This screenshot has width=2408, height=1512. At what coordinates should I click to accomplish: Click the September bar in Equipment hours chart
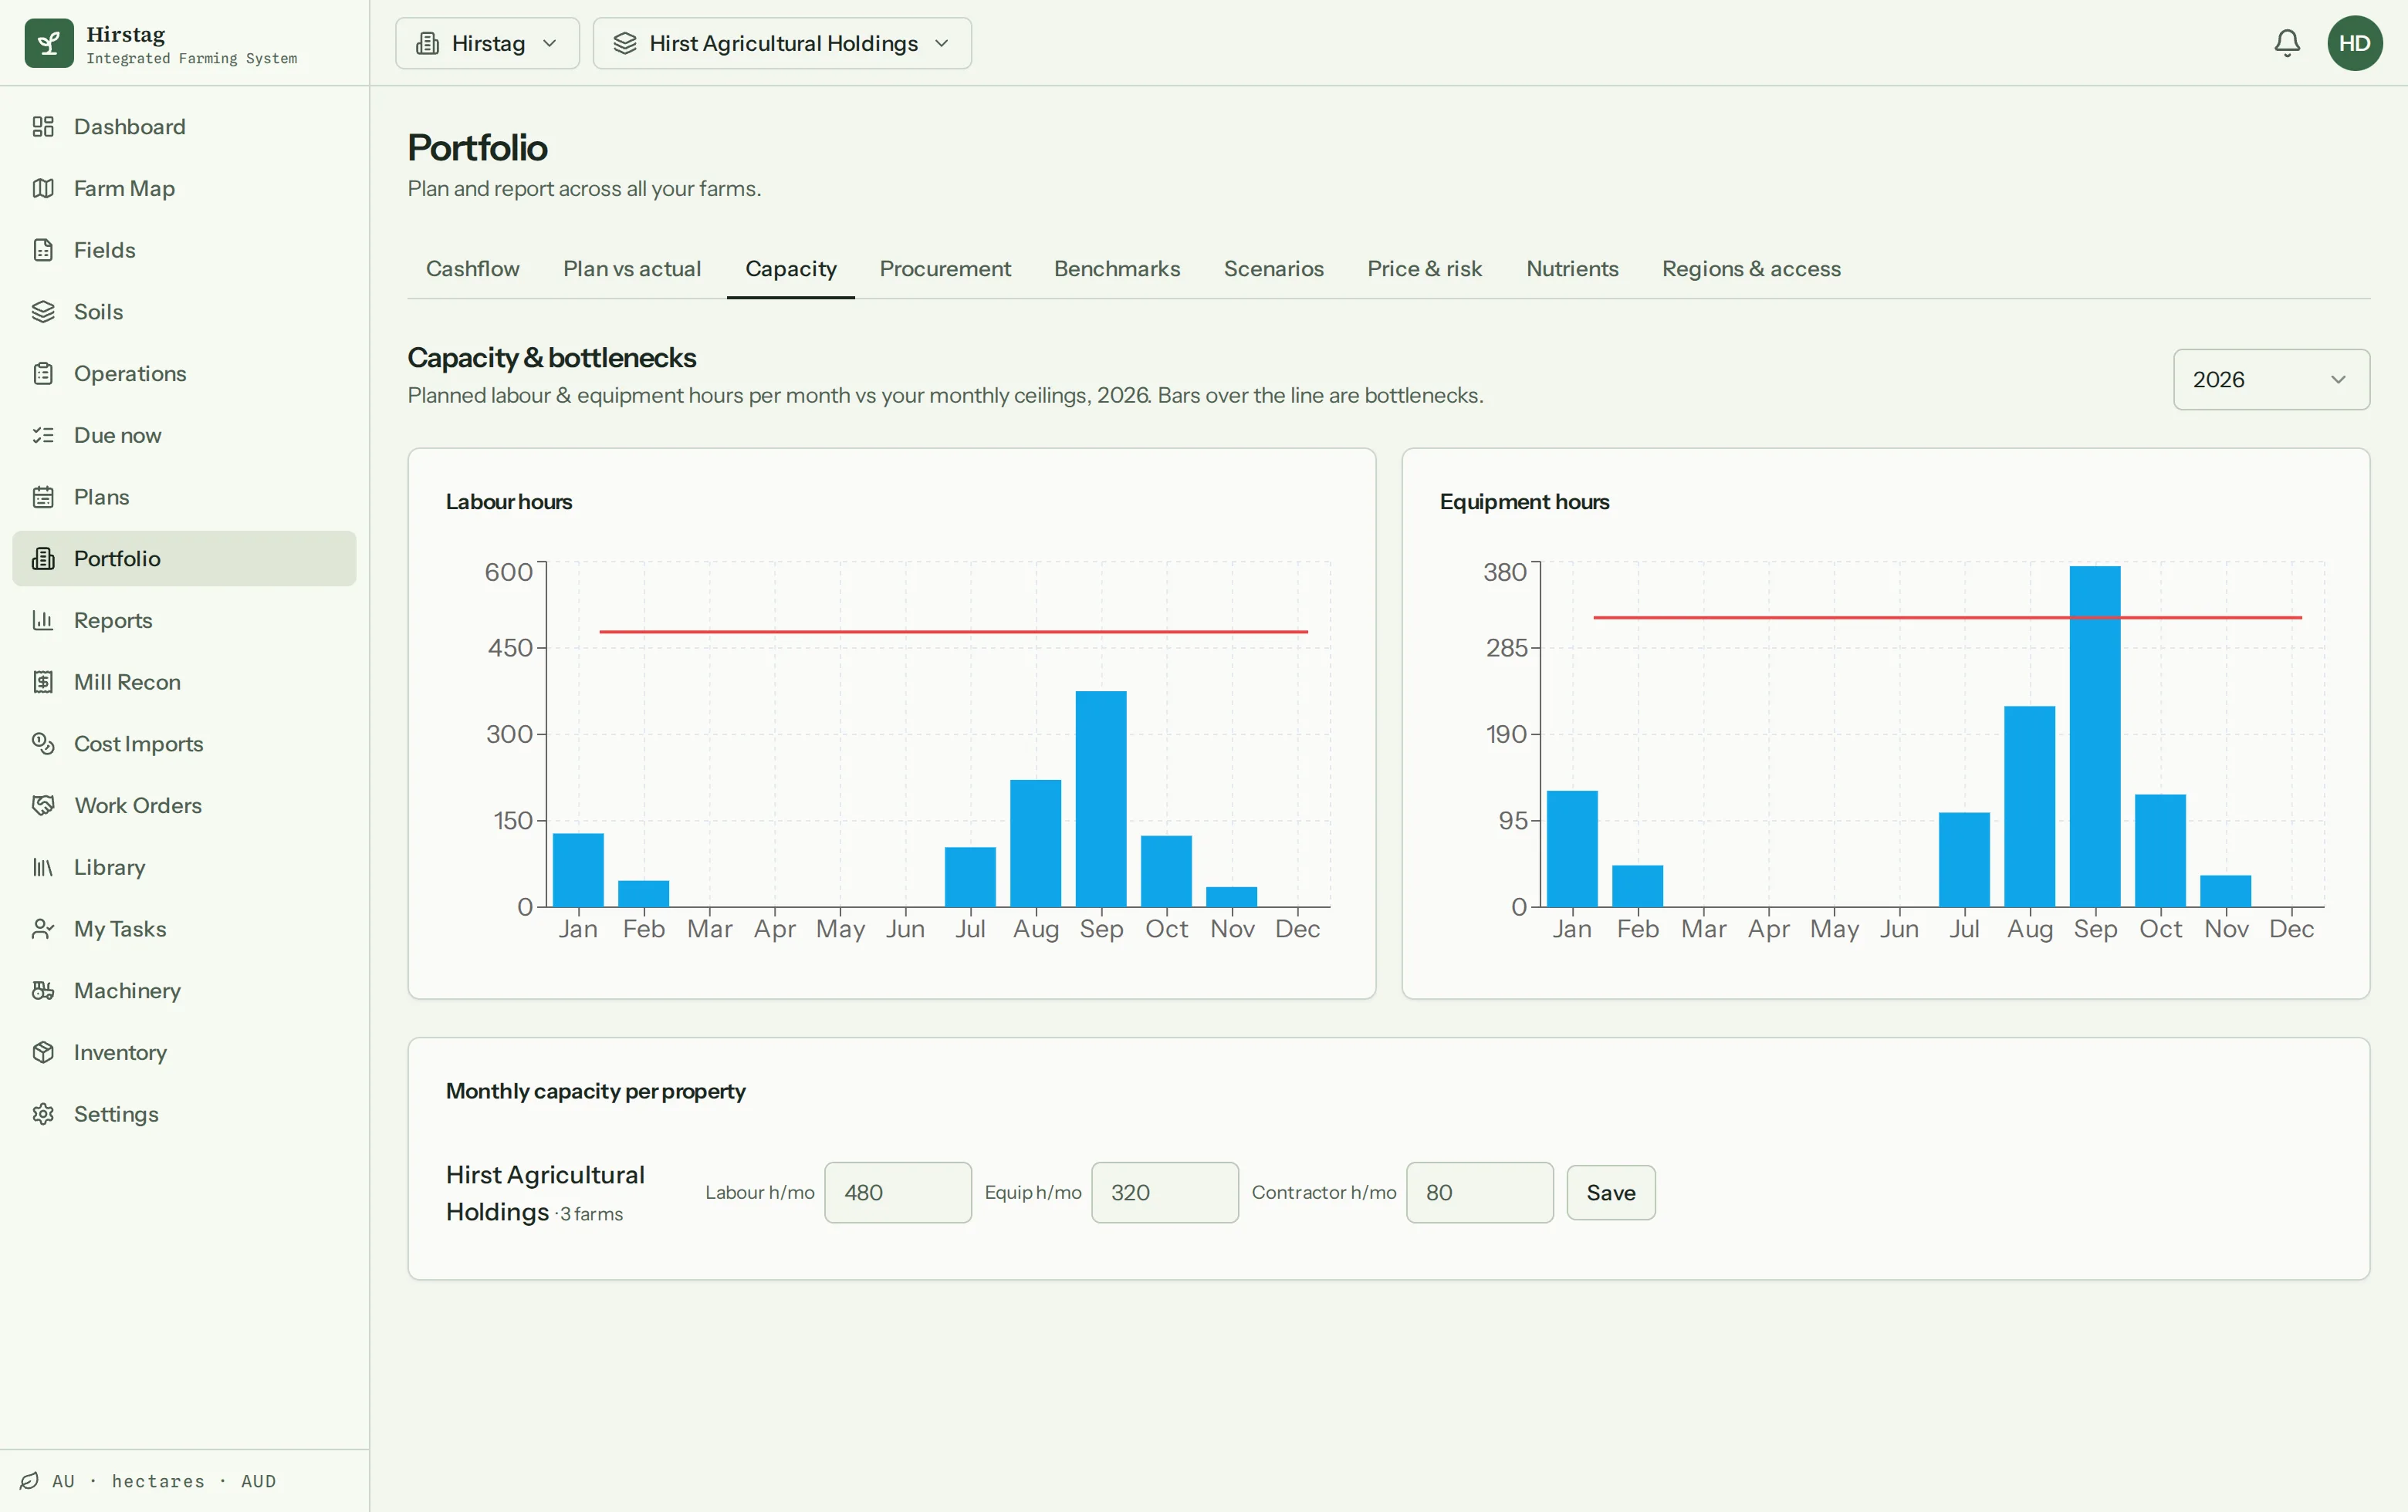(x=2095, y=737)
